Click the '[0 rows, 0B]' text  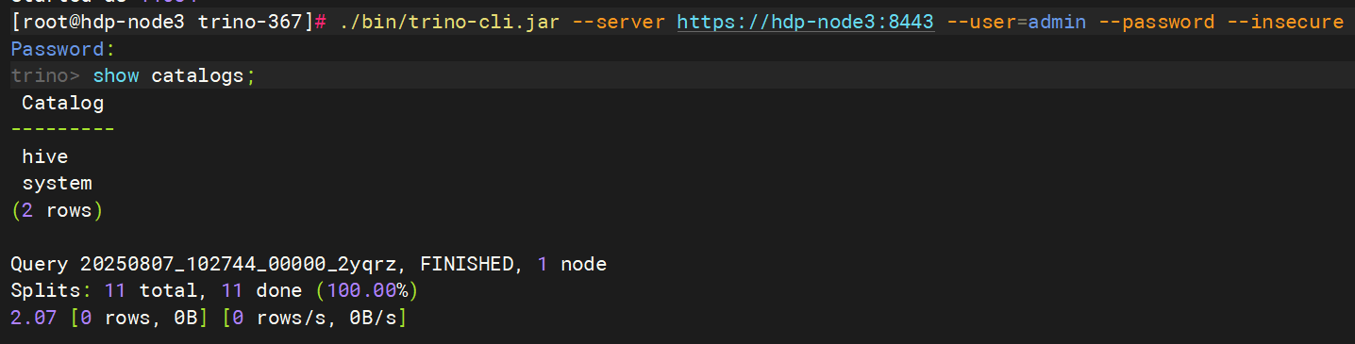point(139,318)
